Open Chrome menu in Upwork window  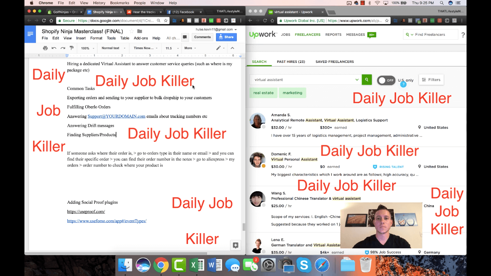tap(462, 20)
